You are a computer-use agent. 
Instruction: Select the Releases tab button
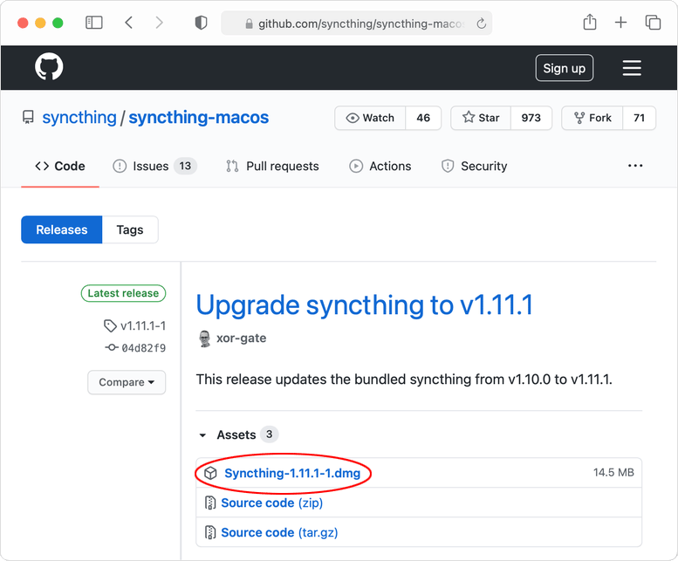(x=62, y=229)
